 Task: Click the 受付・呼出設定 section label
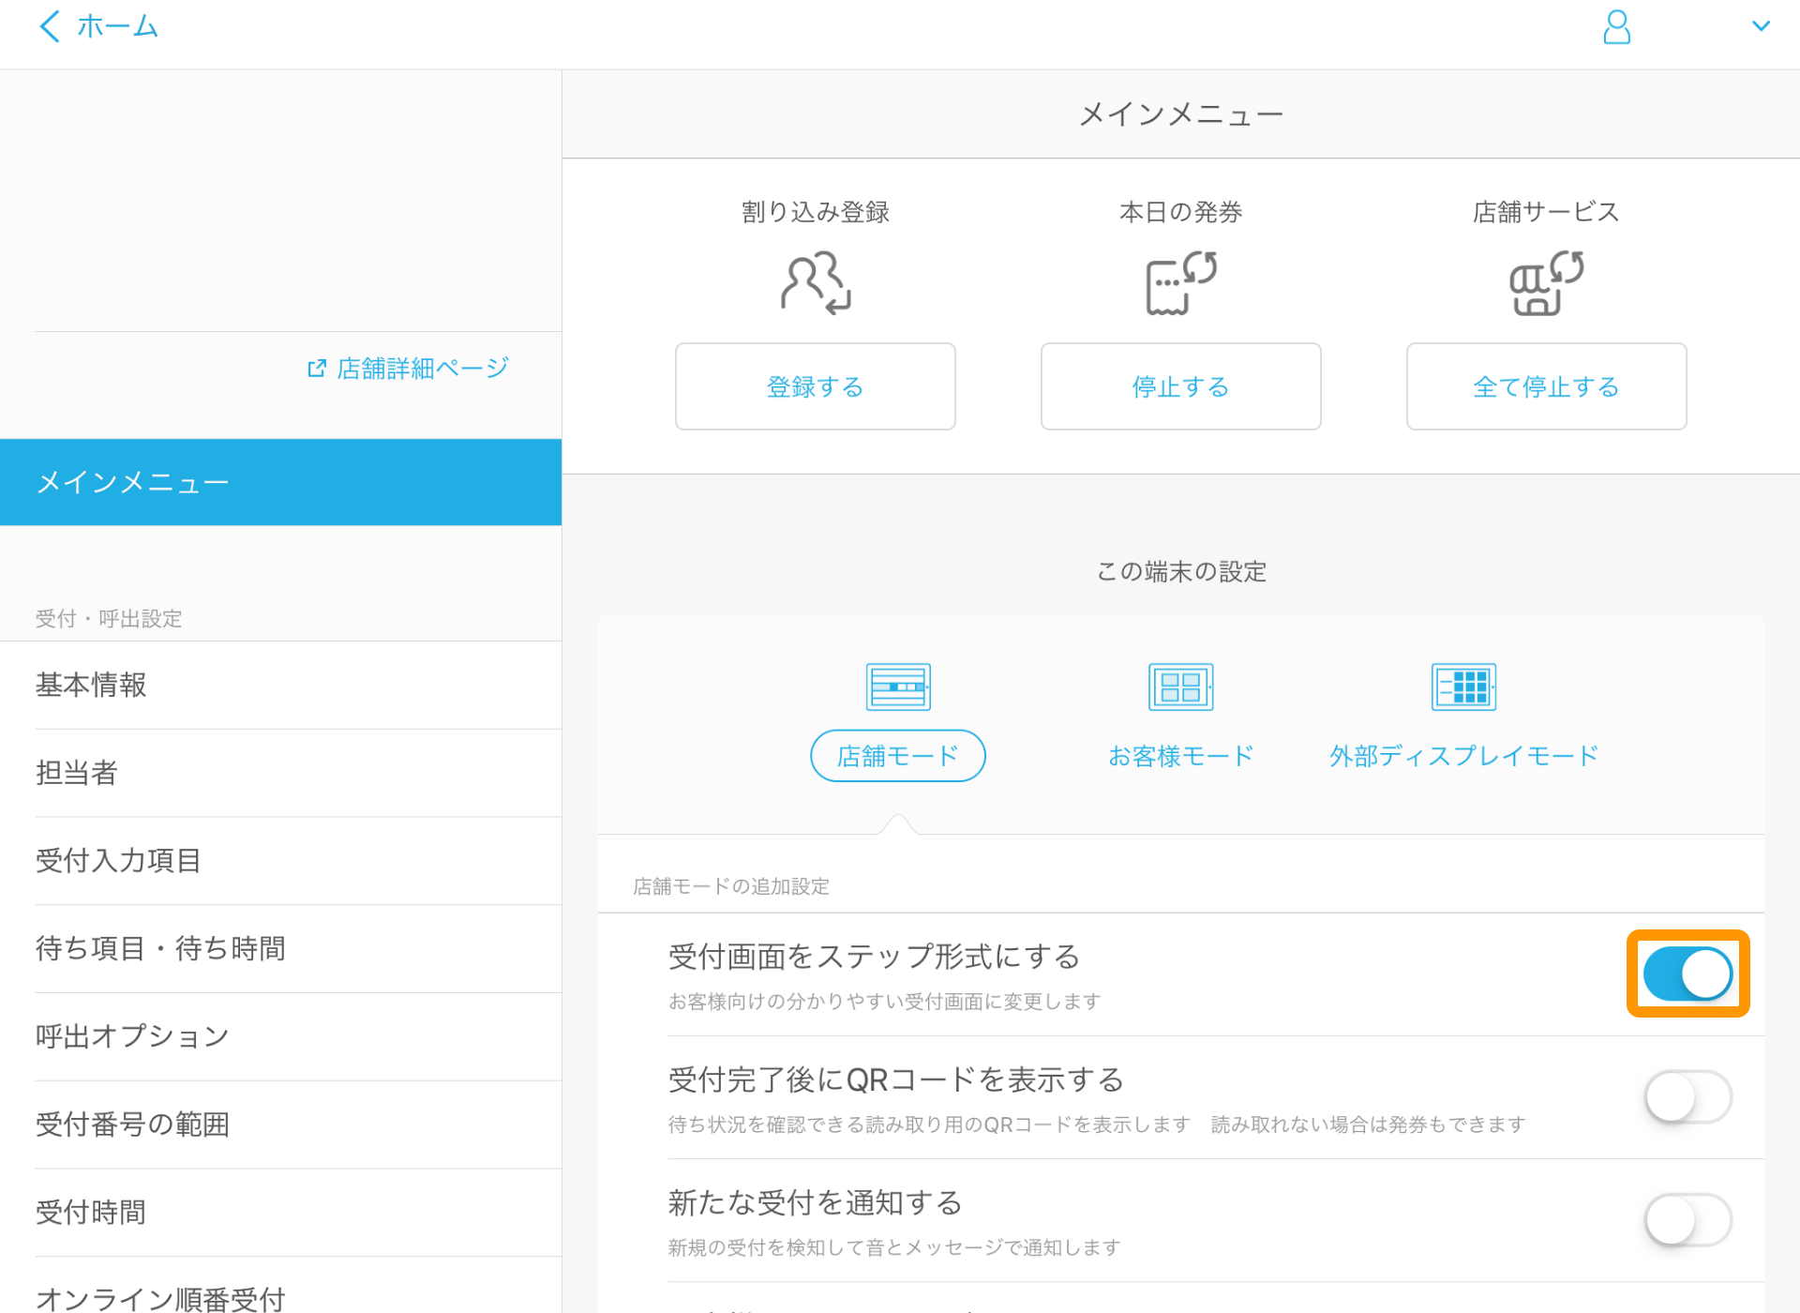(x=109, y=618)
